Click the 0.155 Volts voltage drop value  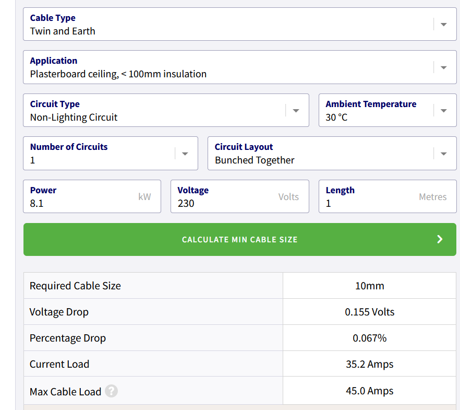tap(369, 312)
